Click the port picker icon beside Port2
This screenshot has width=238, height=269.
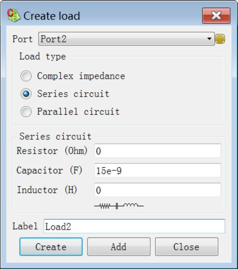pyautogui.click(x=220, y=39)
